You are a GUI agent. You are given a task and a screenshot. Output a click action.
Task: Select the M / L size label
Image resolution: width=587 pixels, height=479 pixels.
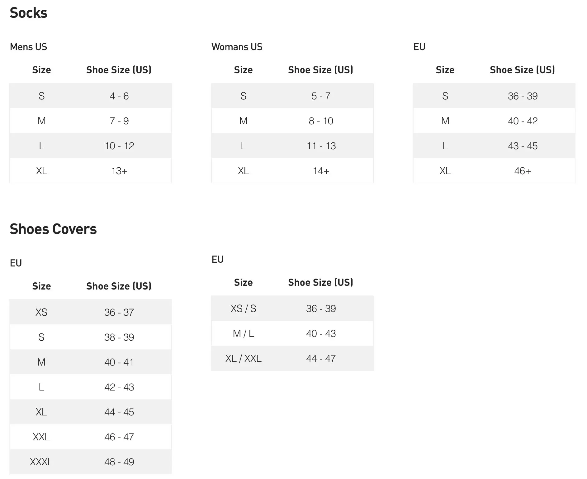tap(244, 333)
